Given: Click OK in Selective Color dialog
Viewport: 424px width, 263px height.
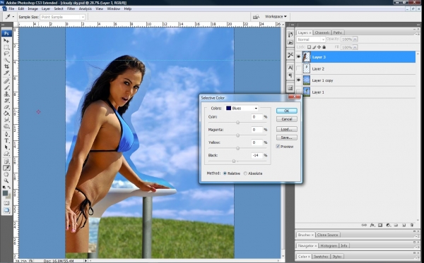Looking at the screenshot, I should [287, 111].
